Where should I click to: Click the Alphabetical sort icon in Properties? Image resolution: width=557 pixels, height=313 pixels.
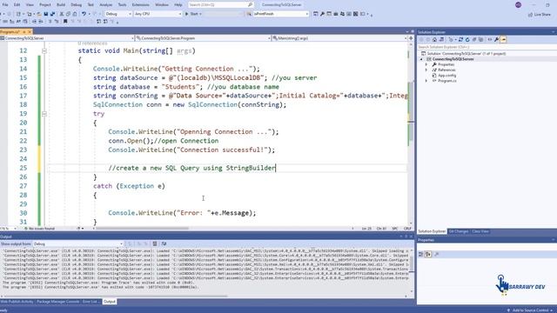pyautogui.click(x=428, y=254)
